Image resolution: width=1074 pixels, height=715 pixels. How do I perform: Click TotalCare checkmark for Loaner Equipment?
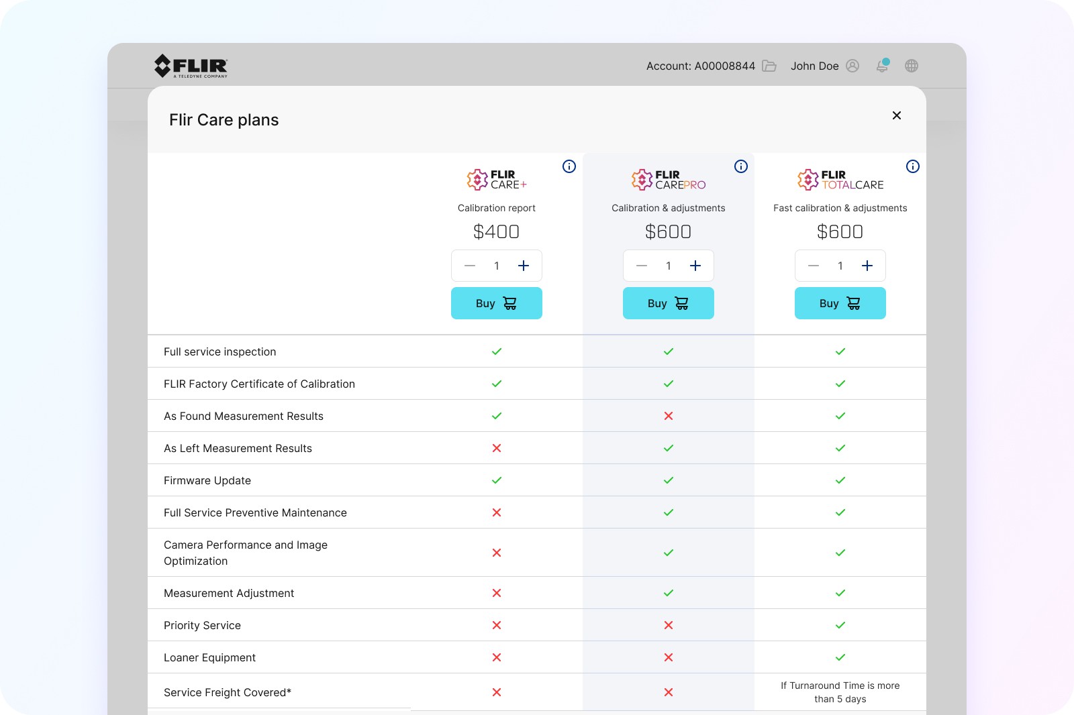point(840,657)
